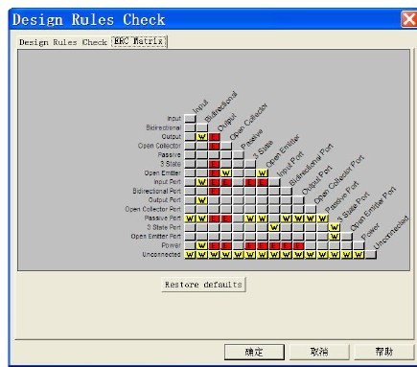The height and width of the screenshot is (367, 417).
Task: Click the gray Unconnected-to-Unconnected matrix cell
Action: [x=371, y=255]
